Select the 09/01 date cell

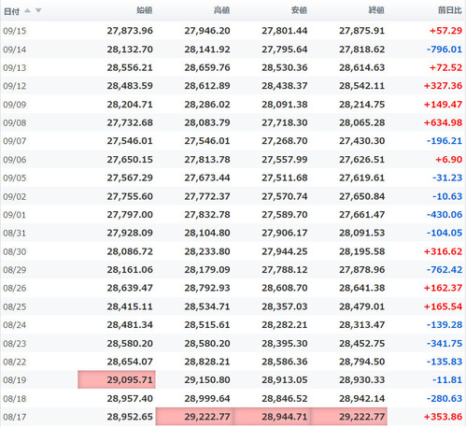(15, 215)
